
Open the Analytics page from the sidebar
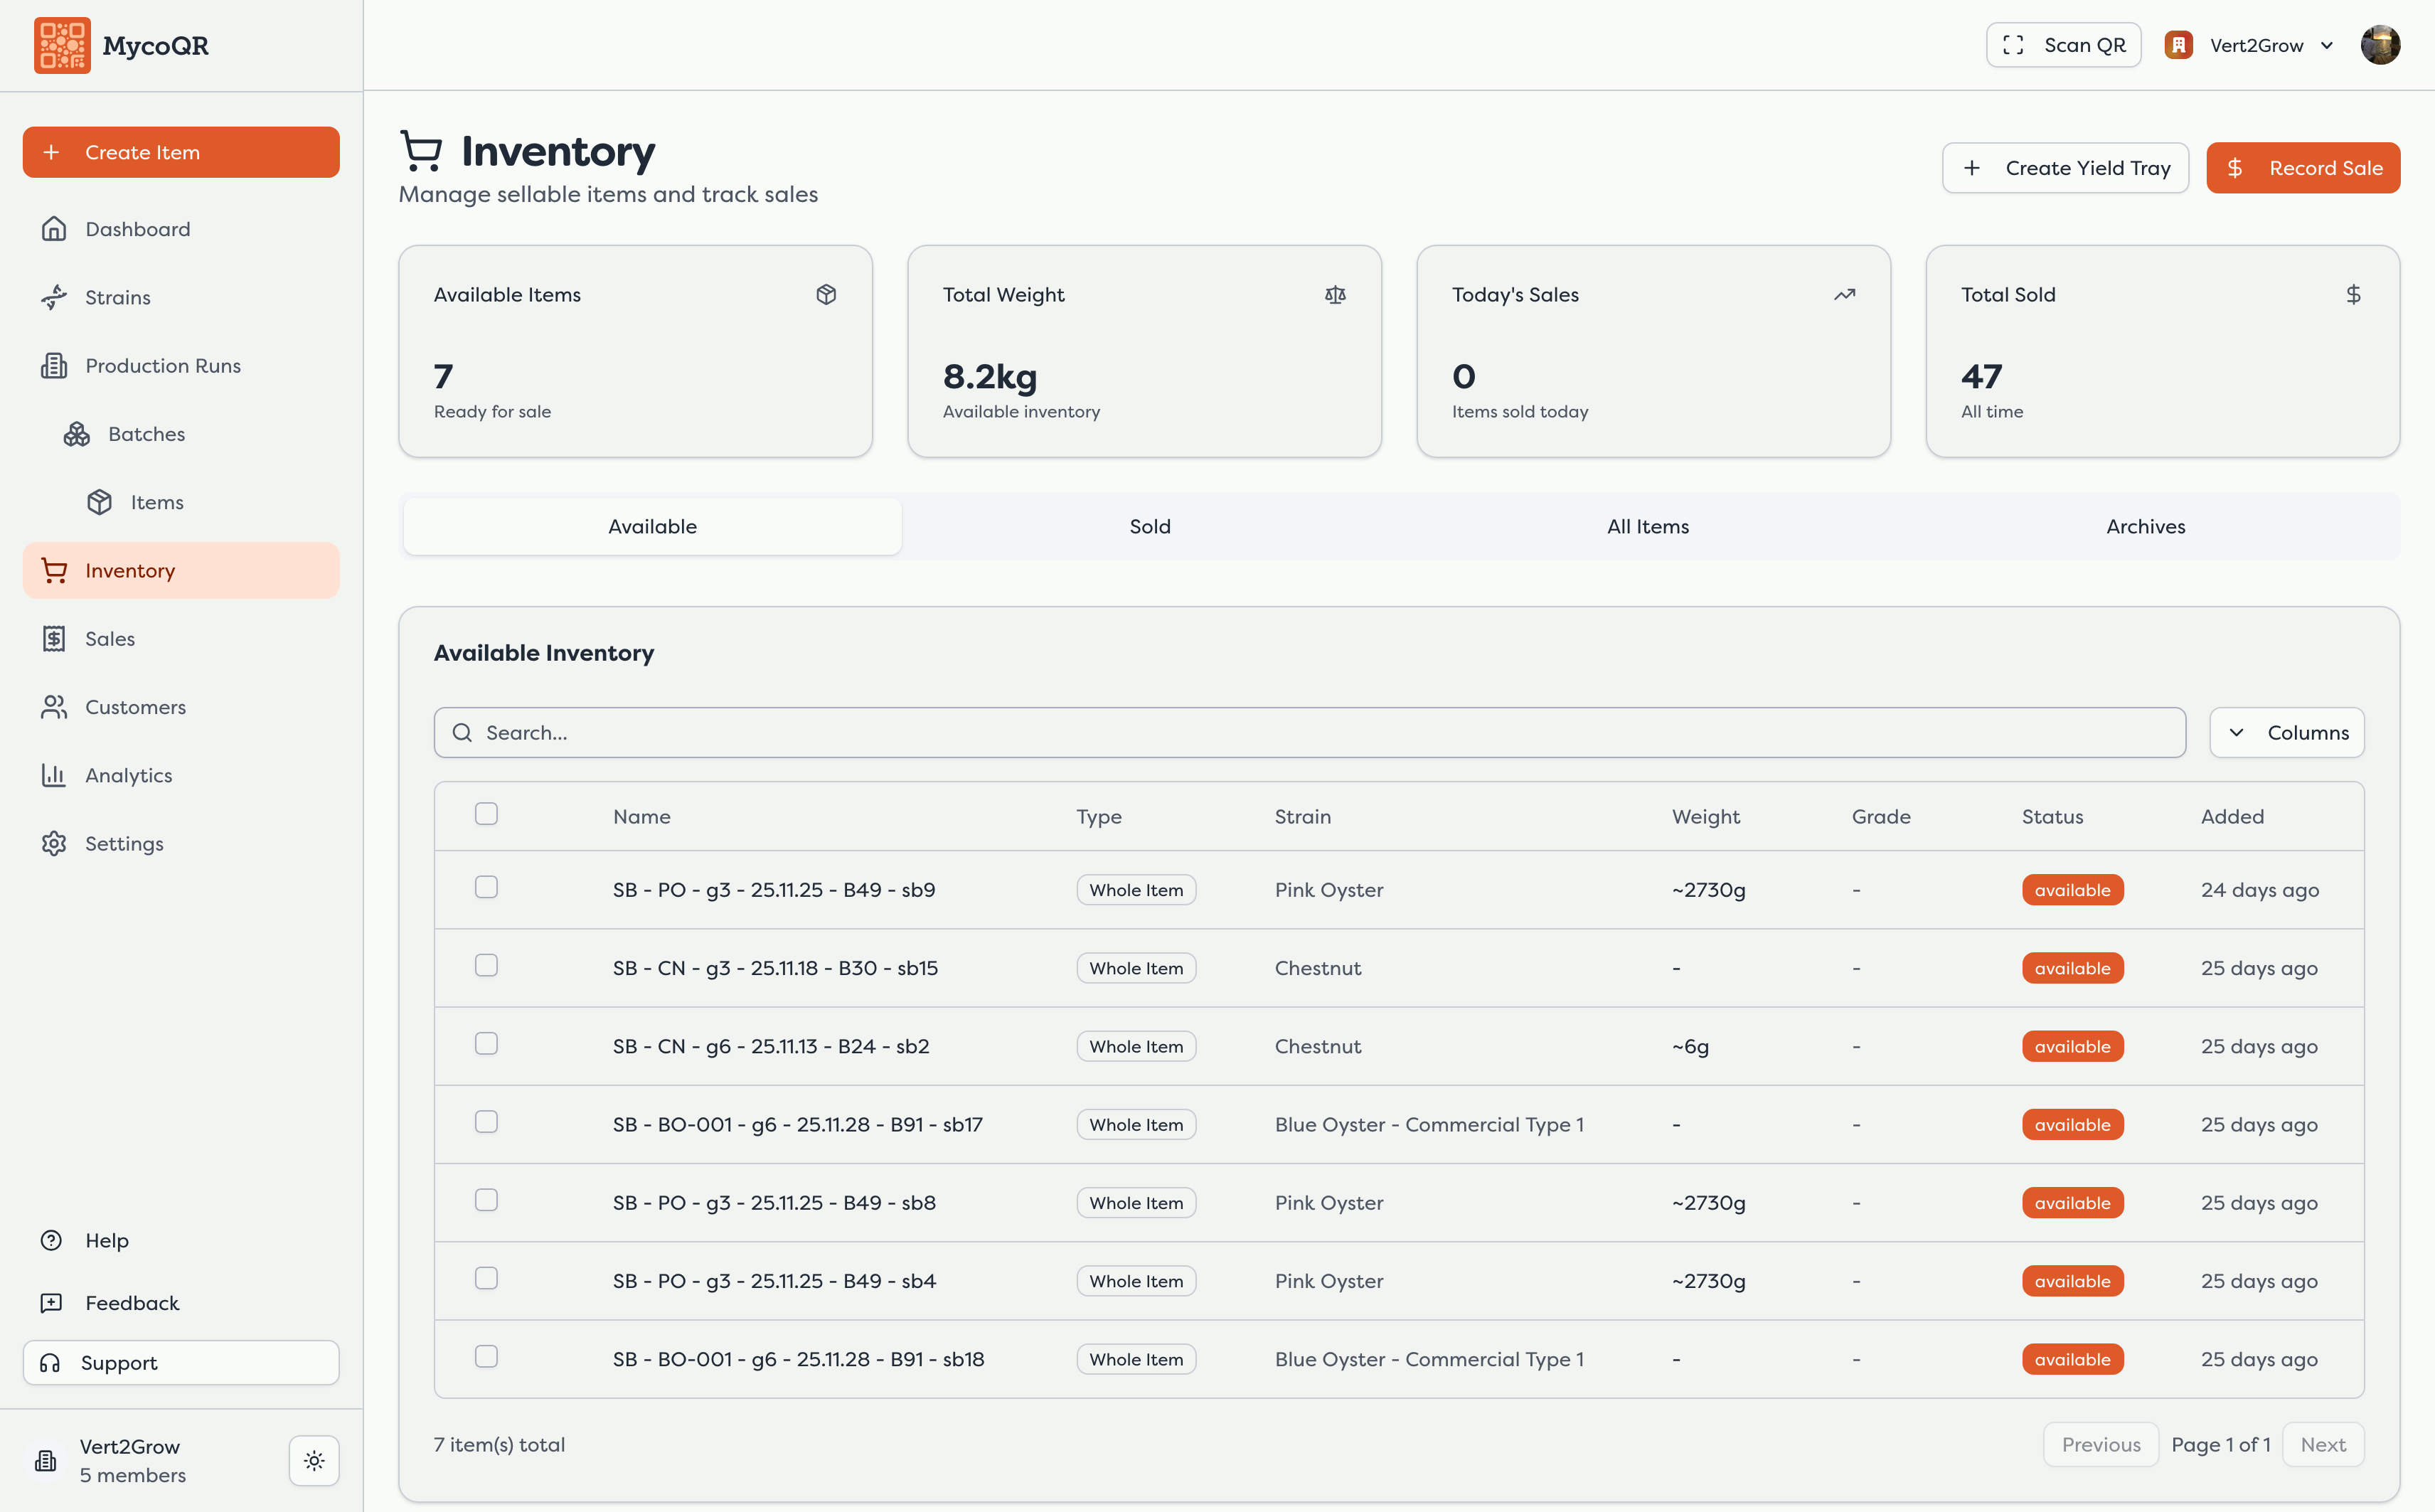(128, 775)
